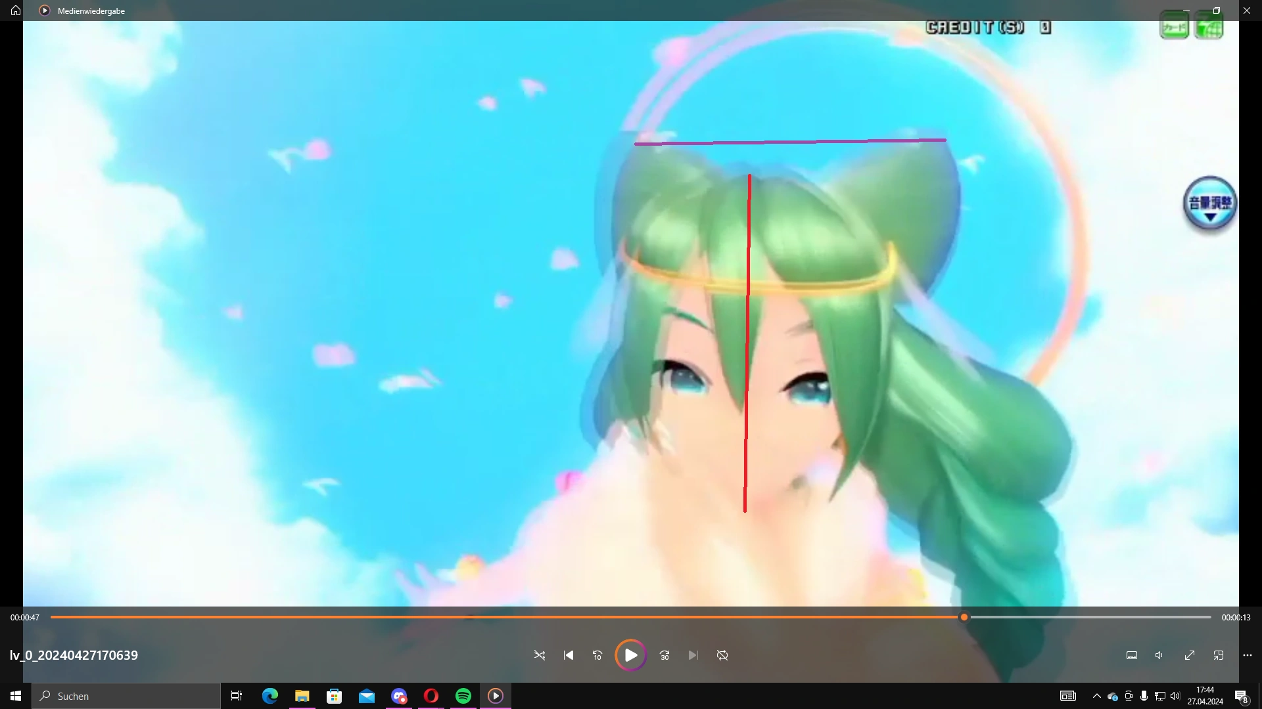
Task: Go to previous track
Action: click(x=569, y=655)
